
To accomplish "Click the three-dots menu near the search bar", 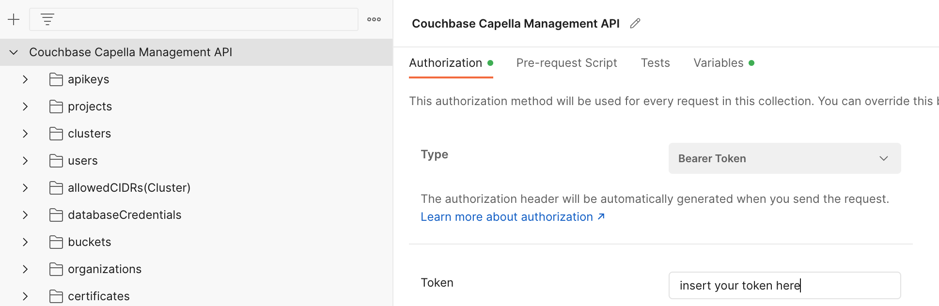I will coord(373,20).
